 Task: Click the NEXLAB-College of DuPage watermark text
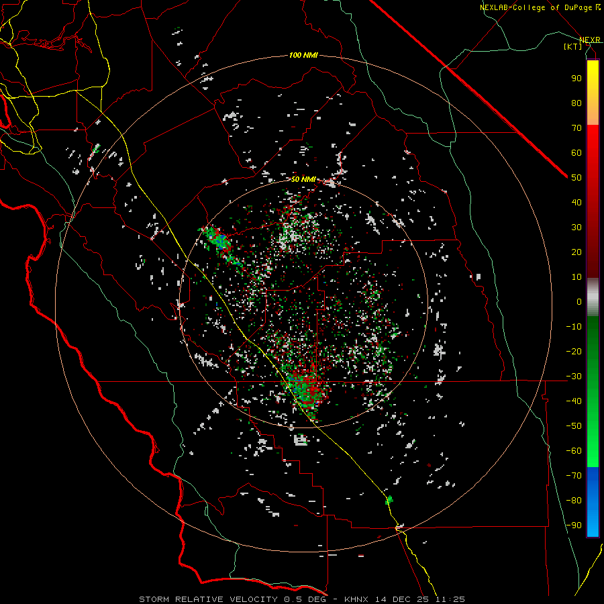click(x=540, y=7)
